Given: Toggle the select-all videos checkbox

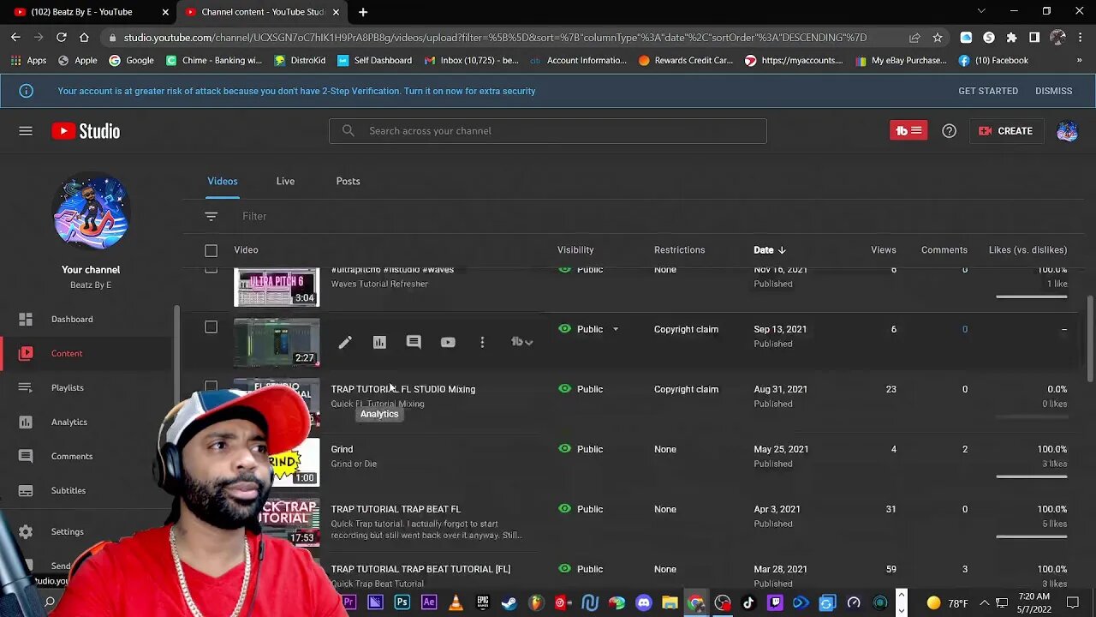Looking at the screenshot, I should (211, 250).
